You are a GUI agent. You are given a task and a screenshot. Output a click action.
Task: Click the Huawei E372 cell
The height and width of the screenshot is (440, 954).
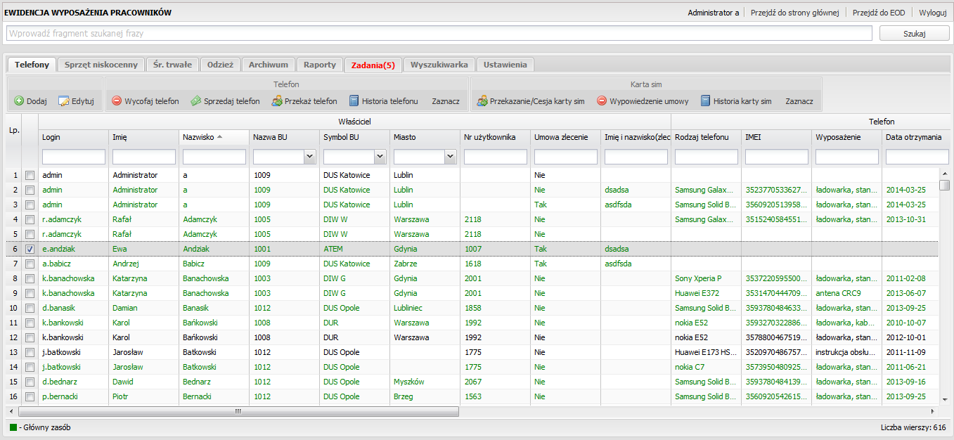(707, 293)
